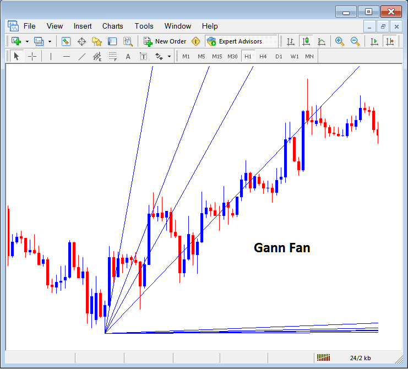Open the Insert menu
Image resolution: width=408 pixels, height=369 pixels.
[x=83, y=26]
